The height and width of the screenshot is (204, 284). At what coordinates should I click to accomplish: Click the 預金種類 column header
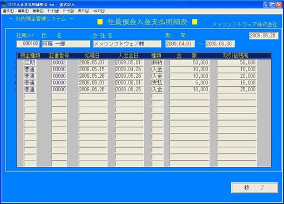(x=30, y=56)
